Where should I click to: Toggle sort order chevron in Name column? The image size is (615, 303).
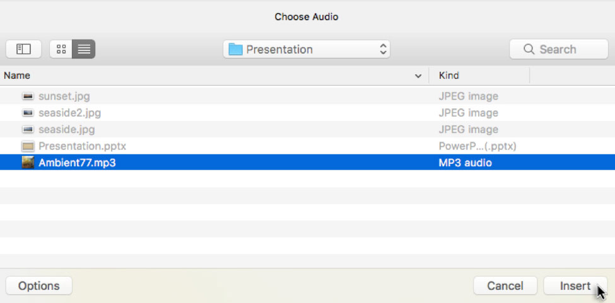(x=418, y=76)
